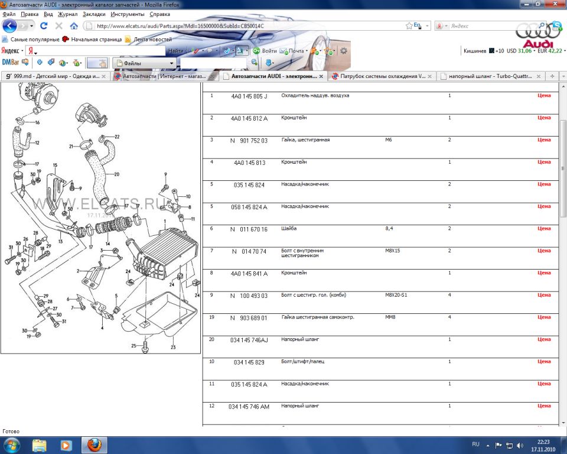Open Windows Explorer from the taskbar
The image size is (567, 454).
(40, 445)
